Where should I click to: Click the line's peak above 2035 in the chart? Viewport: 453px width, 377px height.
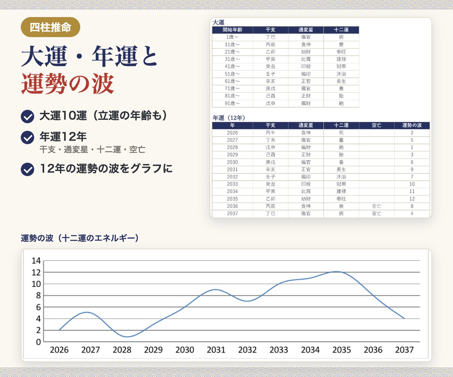click(336, 272)
